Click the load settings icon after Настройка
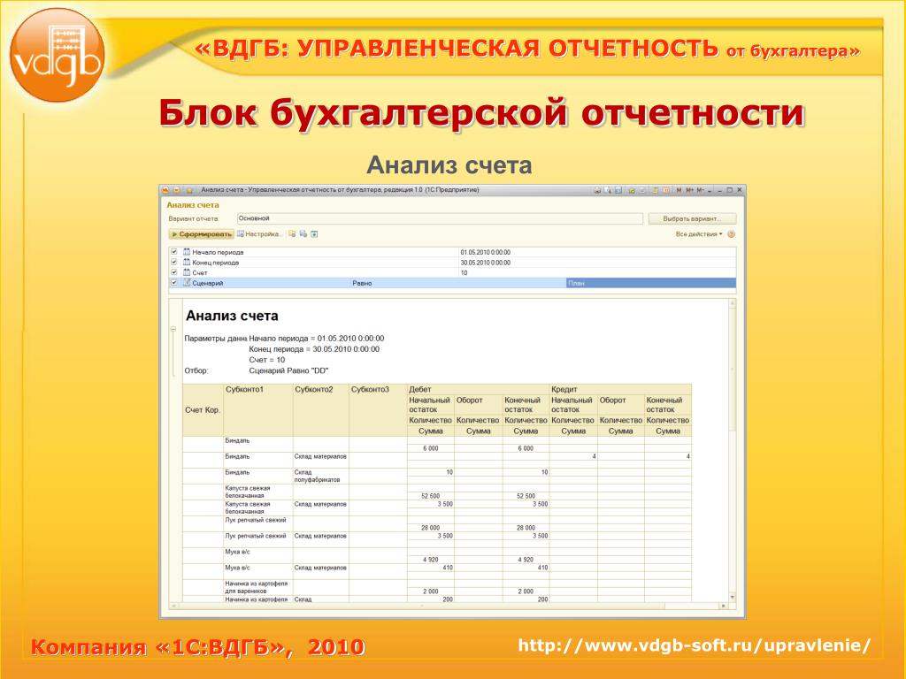906x679 pixels. click(x=292, y=233)
